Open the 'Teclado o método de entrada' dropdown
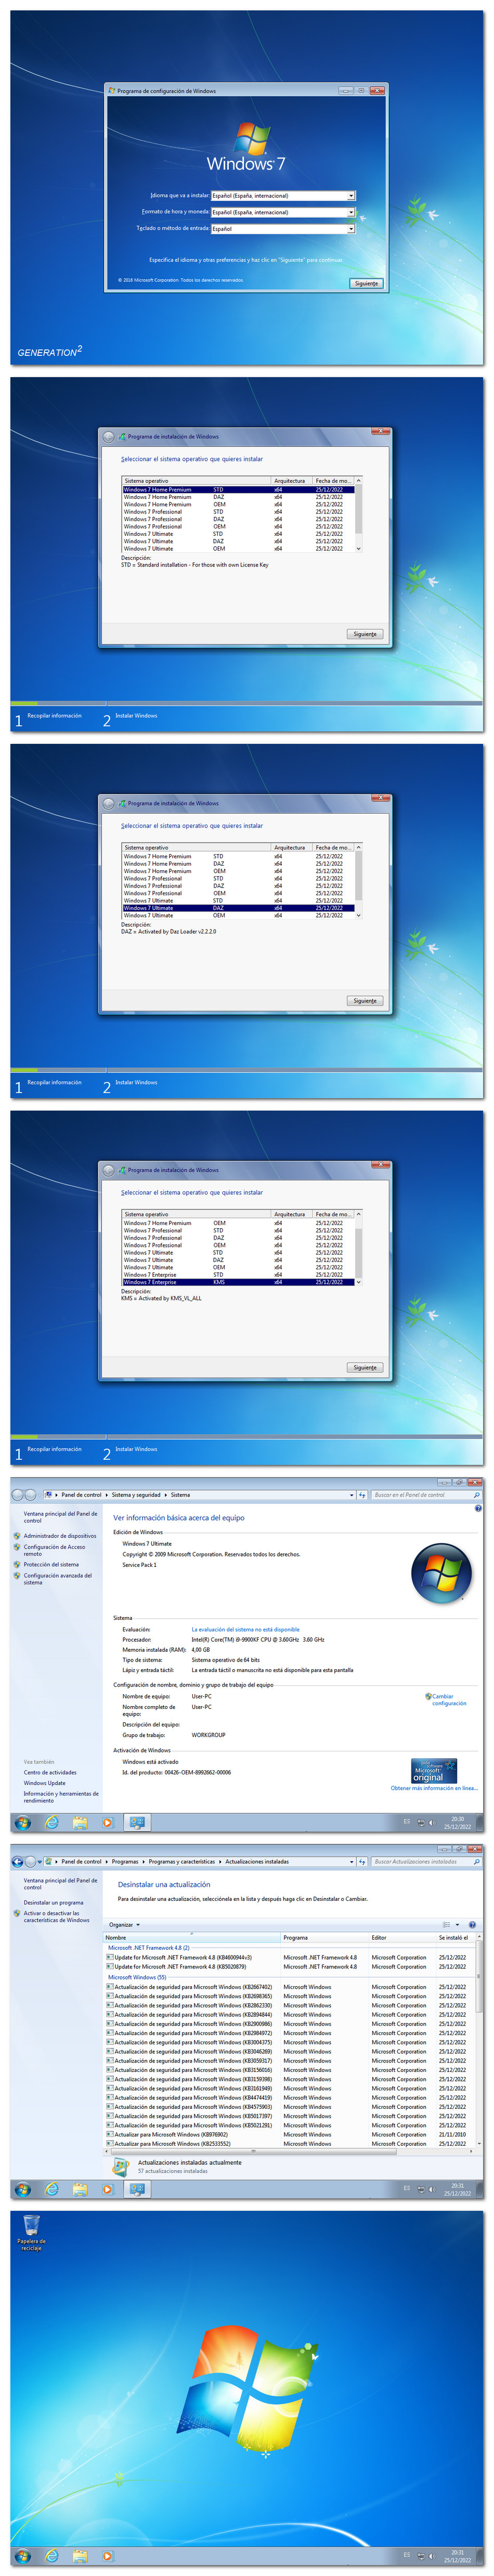Screen dimensions: 494x2576 click(x=283, y=229)
